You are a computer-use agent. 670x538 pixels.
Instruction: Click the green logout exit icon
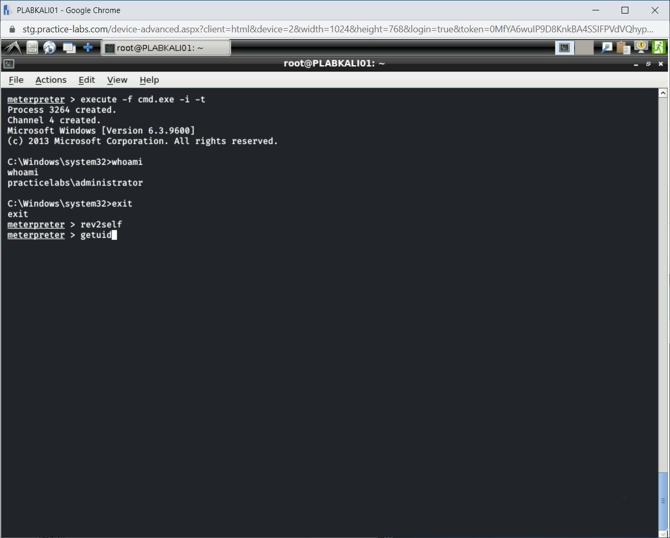[x=659, y=48]
